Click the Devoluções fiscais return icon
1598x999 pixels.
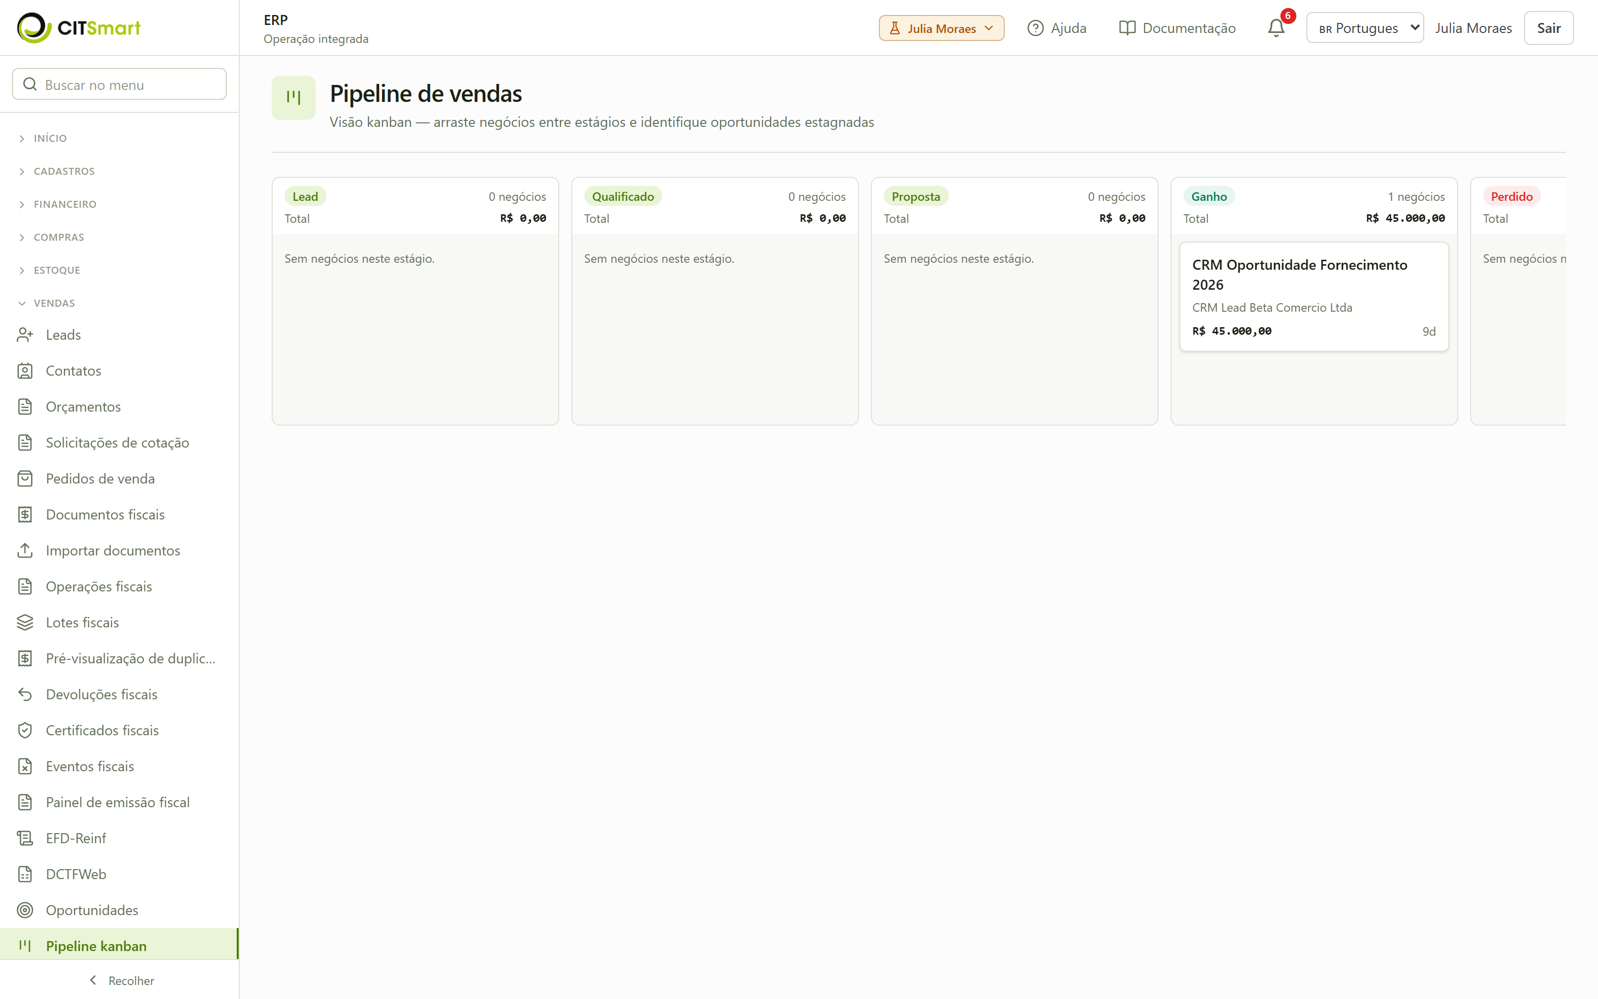[25, 694]
